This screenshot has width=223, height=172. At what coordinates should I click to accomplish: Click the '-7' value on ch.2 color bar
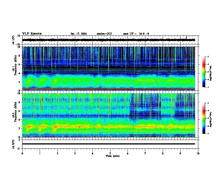[208, 134]
